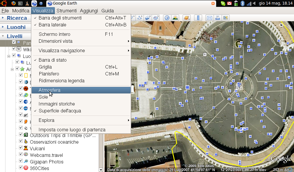Uncheck the Outdoors Trips di Trimble checkbox
The height and width of the screenshot is (172, 294).
pyautogui.click(x=21, y=134)
